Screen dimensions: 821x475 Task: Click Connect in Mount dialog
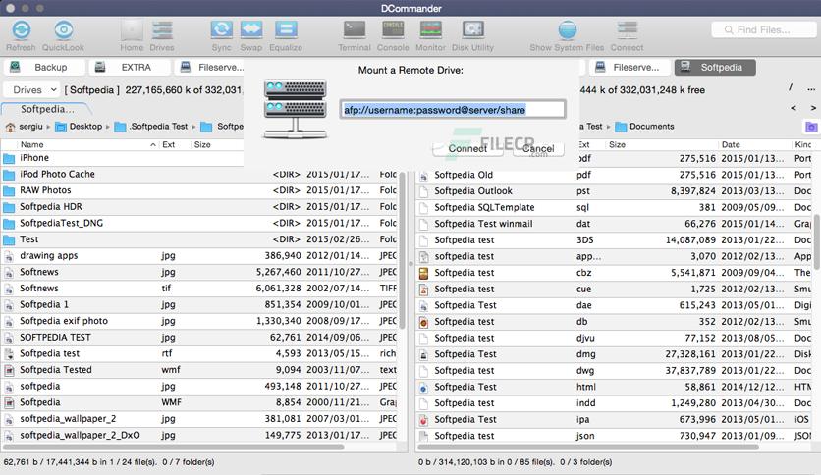pos(467,148)
